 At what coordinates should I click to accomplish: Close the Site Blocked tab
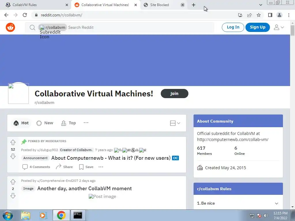[182, 5]
